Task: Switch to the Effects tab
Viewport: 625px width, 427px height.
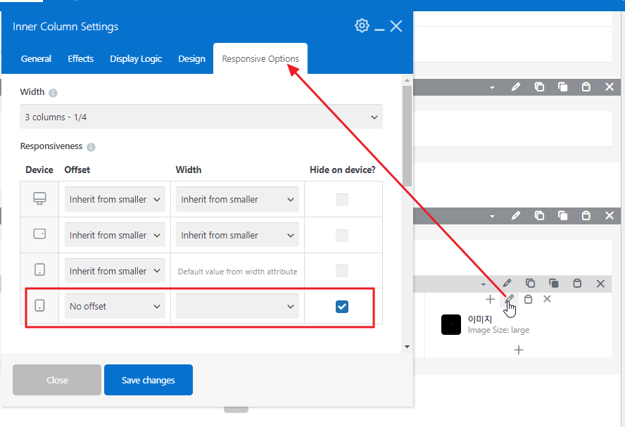Action: click(x=80, y=59)
